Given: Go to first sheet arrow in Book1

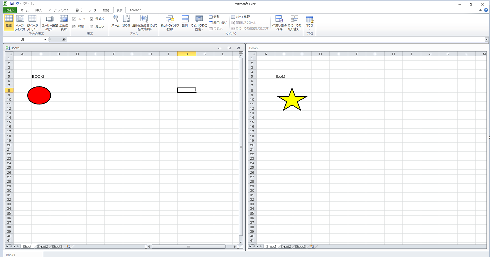Looking at the screenshot, I should pyautogui.click(x=7, y=247).
